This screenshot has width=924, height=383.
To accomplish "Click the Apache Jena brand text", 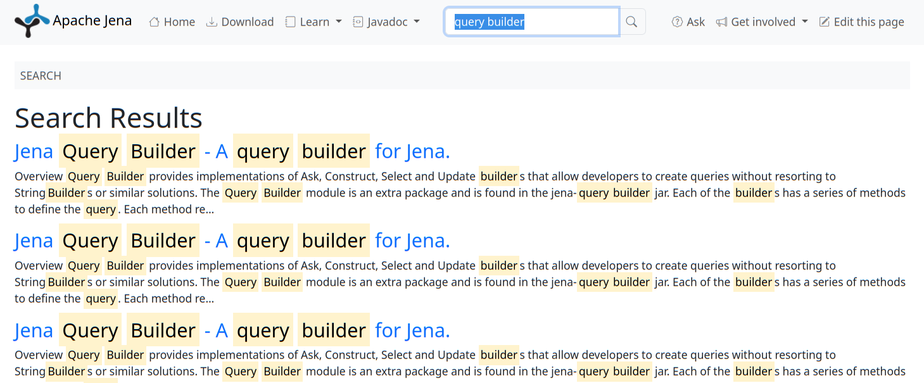I will click(x=92, y=20).
